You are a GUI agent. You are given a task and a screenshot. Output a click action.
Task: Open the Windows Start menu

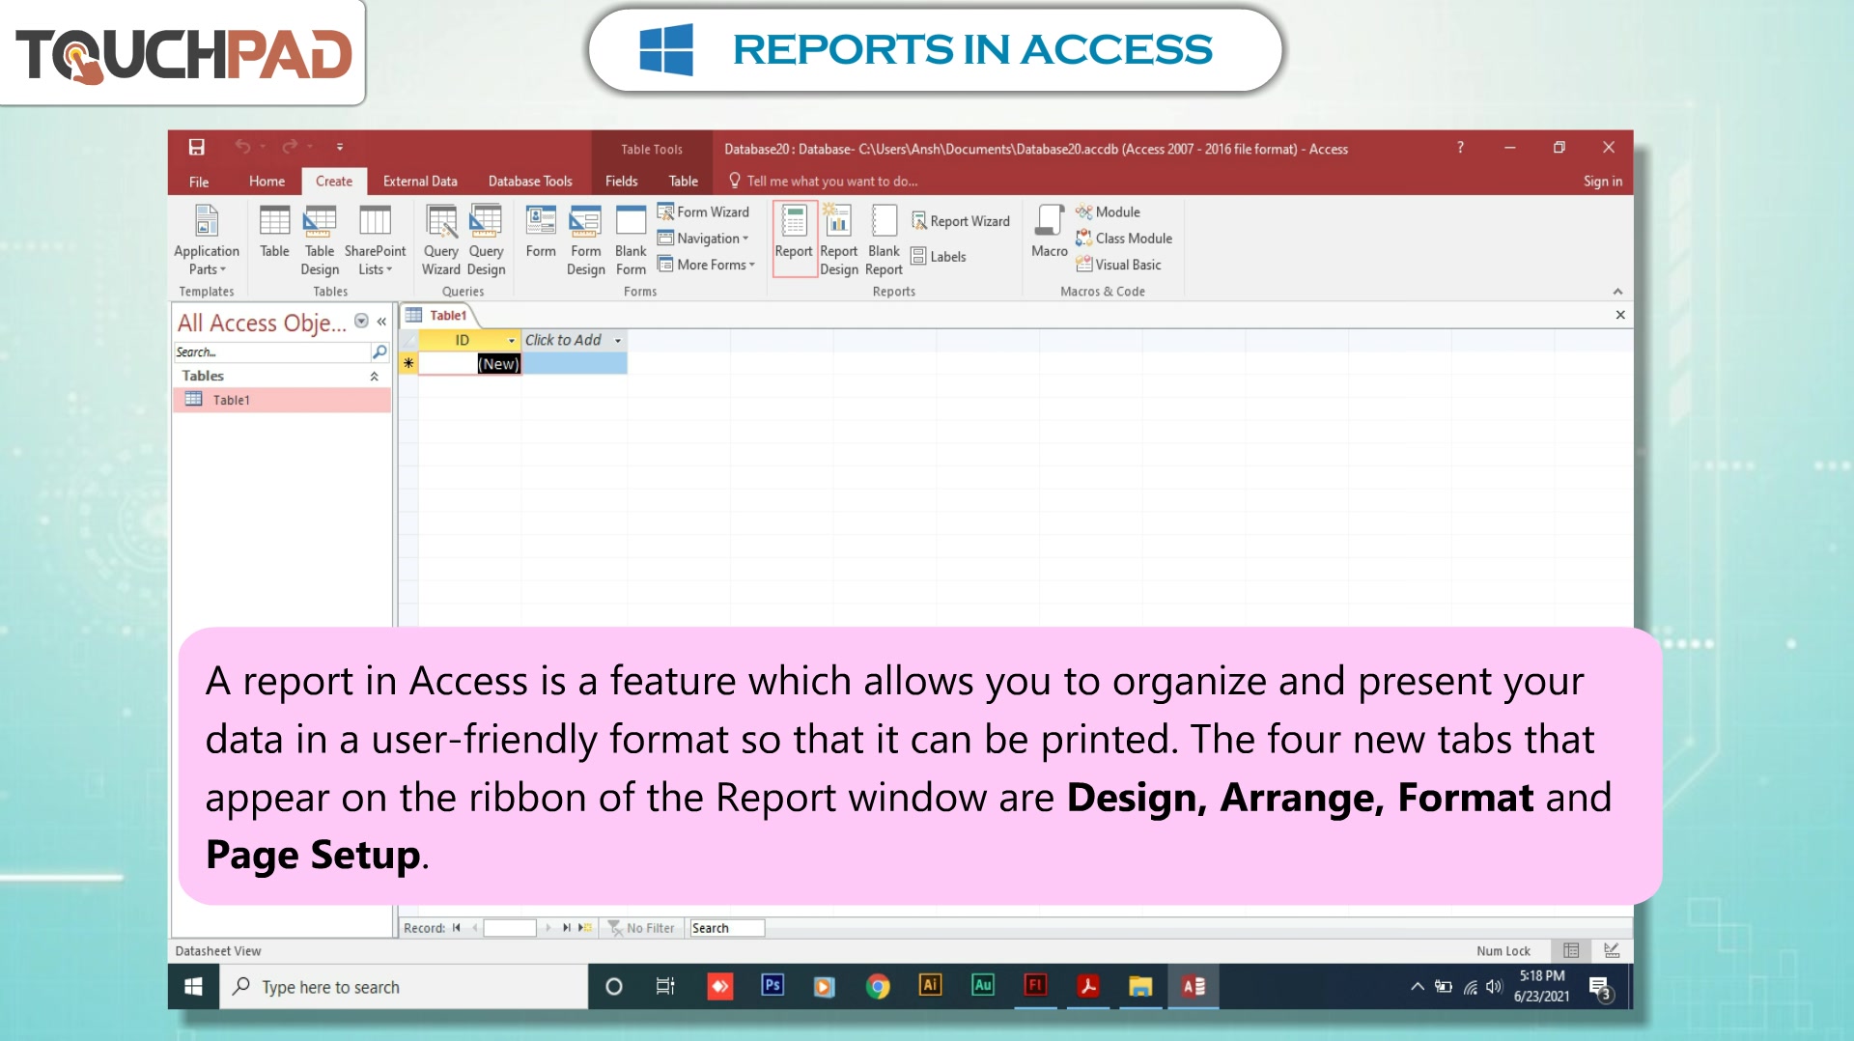click(x=193, y=986)
